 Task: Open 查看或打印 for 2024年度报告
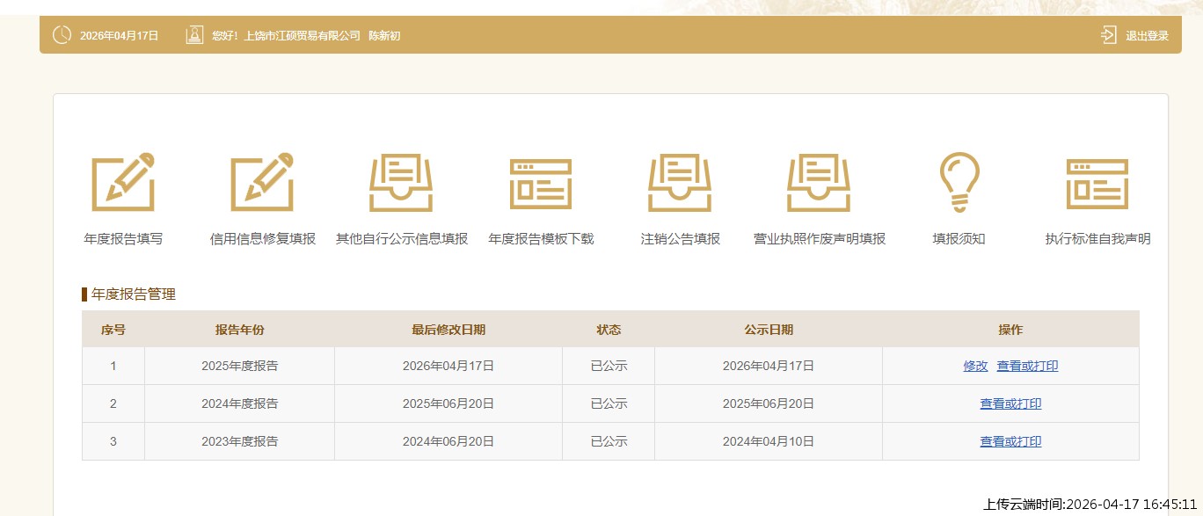tap(1010, 403)
